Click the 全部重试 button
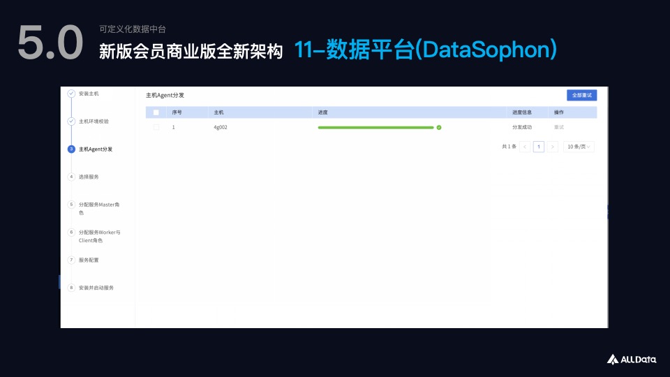The image size is (670, 377). coord(581,95)
